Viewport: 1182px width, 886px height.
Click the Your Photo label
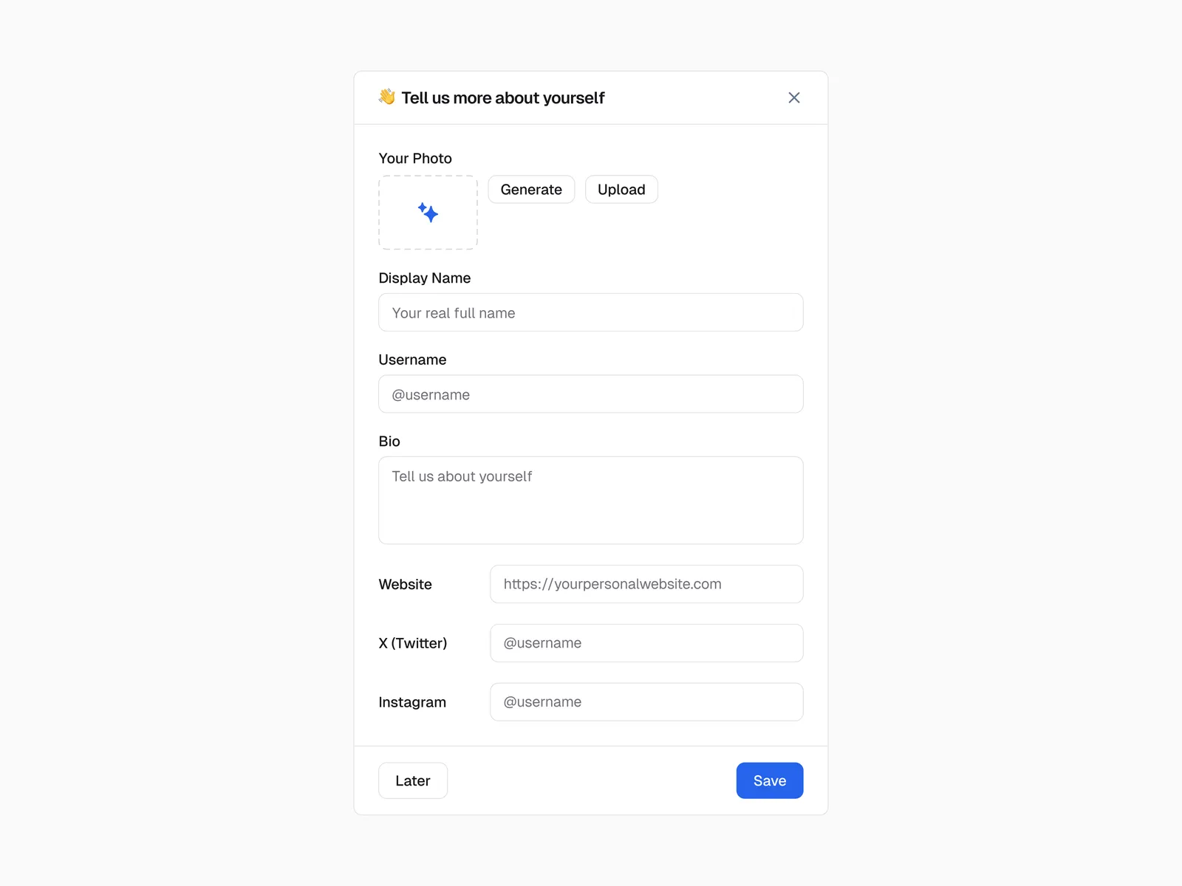(x=415, y=159)
